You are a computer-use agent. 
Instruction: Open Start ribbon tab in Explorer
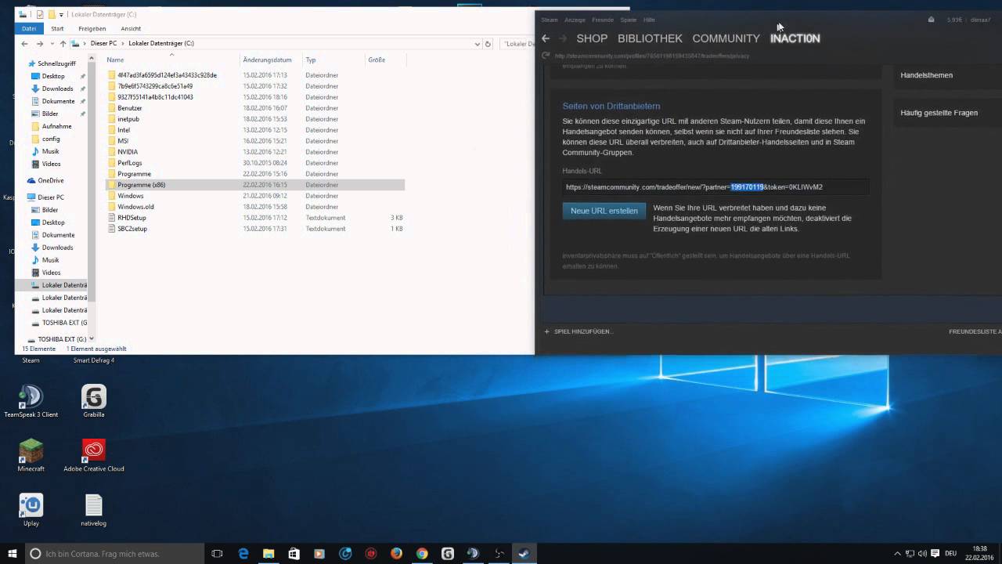click(x=57, y=28)
